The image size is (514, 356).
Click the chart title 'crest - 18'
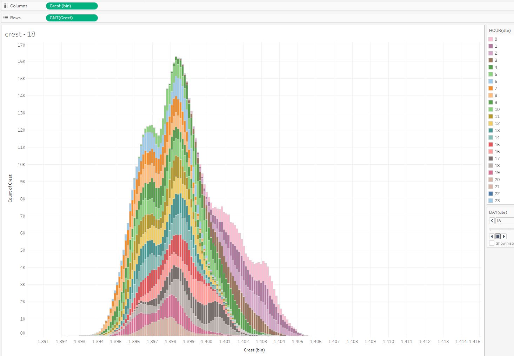(x=20, y=34)
